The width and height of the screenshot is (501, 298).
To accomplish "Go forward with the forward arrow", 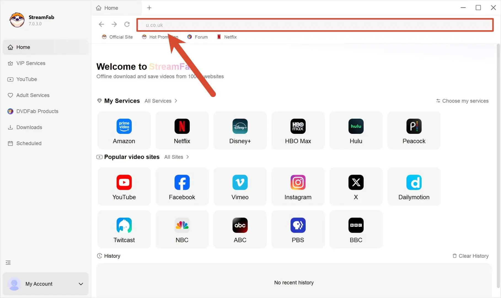I will point(114,24).
